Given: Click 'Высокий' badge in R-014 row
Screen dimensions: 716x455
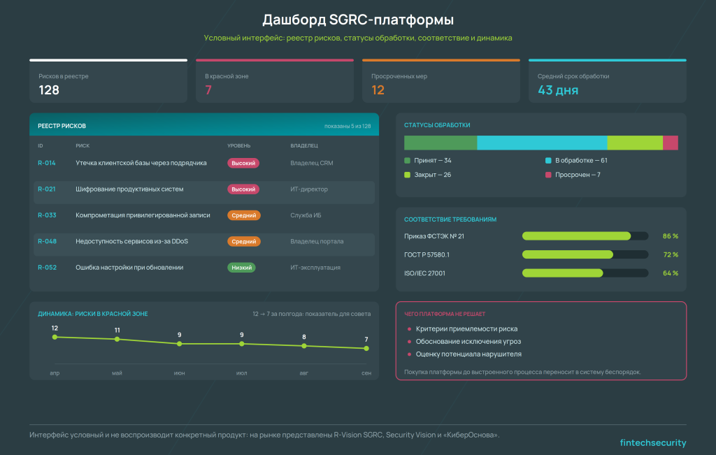Looking at the screenshot, I should click(x=243, y=163).
